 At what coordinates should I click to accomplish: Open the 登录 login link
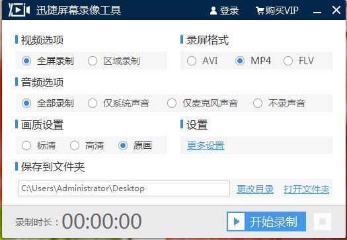pos(229,11)
